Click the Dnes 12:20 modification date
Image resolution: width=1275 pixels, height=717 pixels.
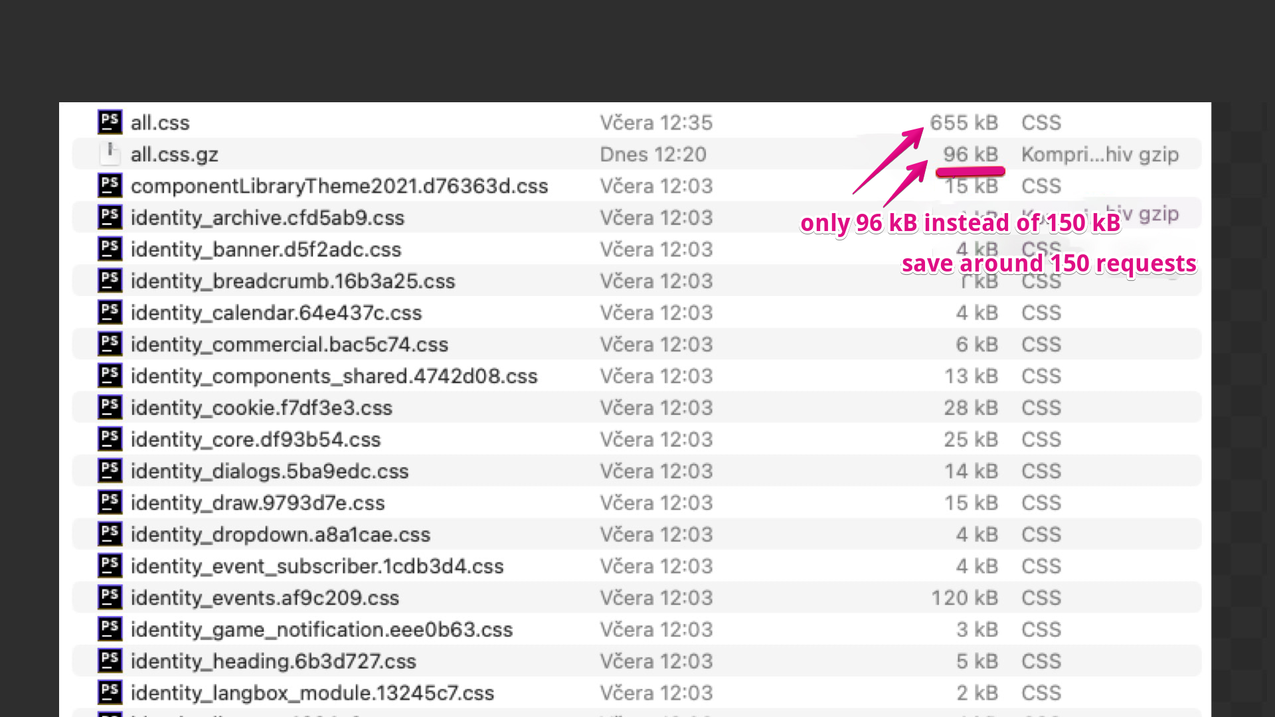point(653,154)
